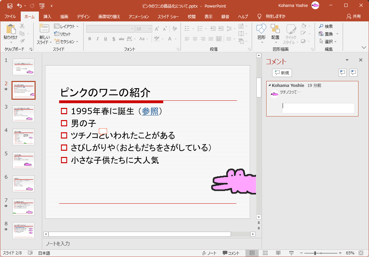This screenshot has width=369, height=257.
Task: Click the fit slide to window icon
Action: (361, 253)
